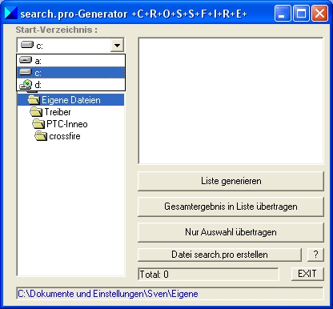Click the application icon in title bar

pos(11,13)
